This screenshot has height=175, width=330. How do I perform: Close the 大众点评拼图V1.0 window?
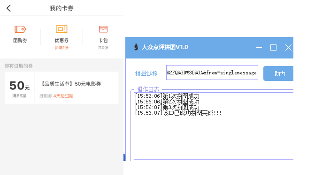[288, 47]
